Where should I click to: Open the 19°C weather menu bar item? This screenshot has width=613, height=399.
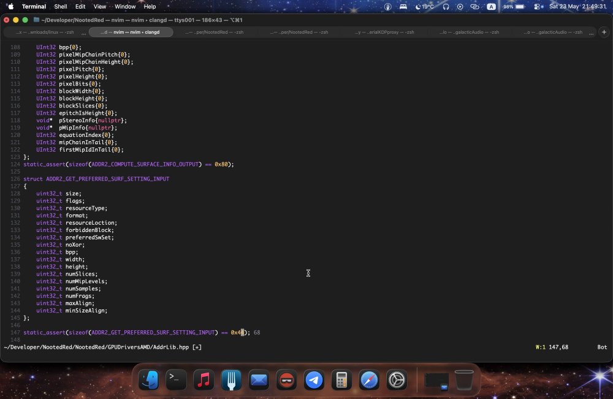coord(425,7)
